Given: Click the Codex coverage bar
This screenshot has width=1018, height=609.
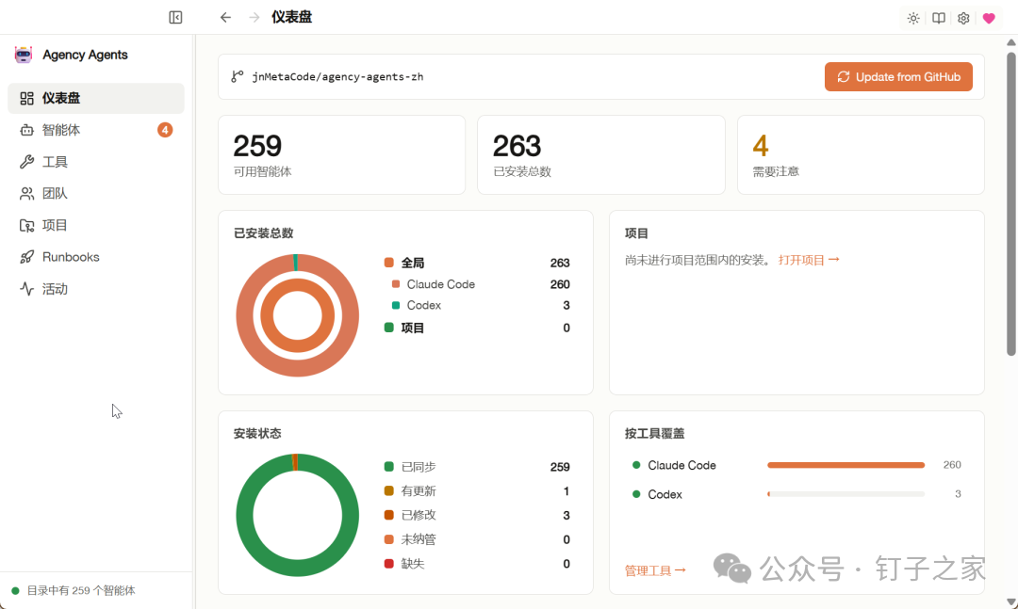Looking at the screenshot, I should (x=846, y=494).
